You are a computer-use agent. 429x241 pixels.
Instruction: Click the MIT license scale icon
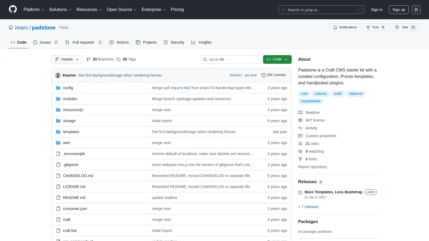[x=300, y=120]
